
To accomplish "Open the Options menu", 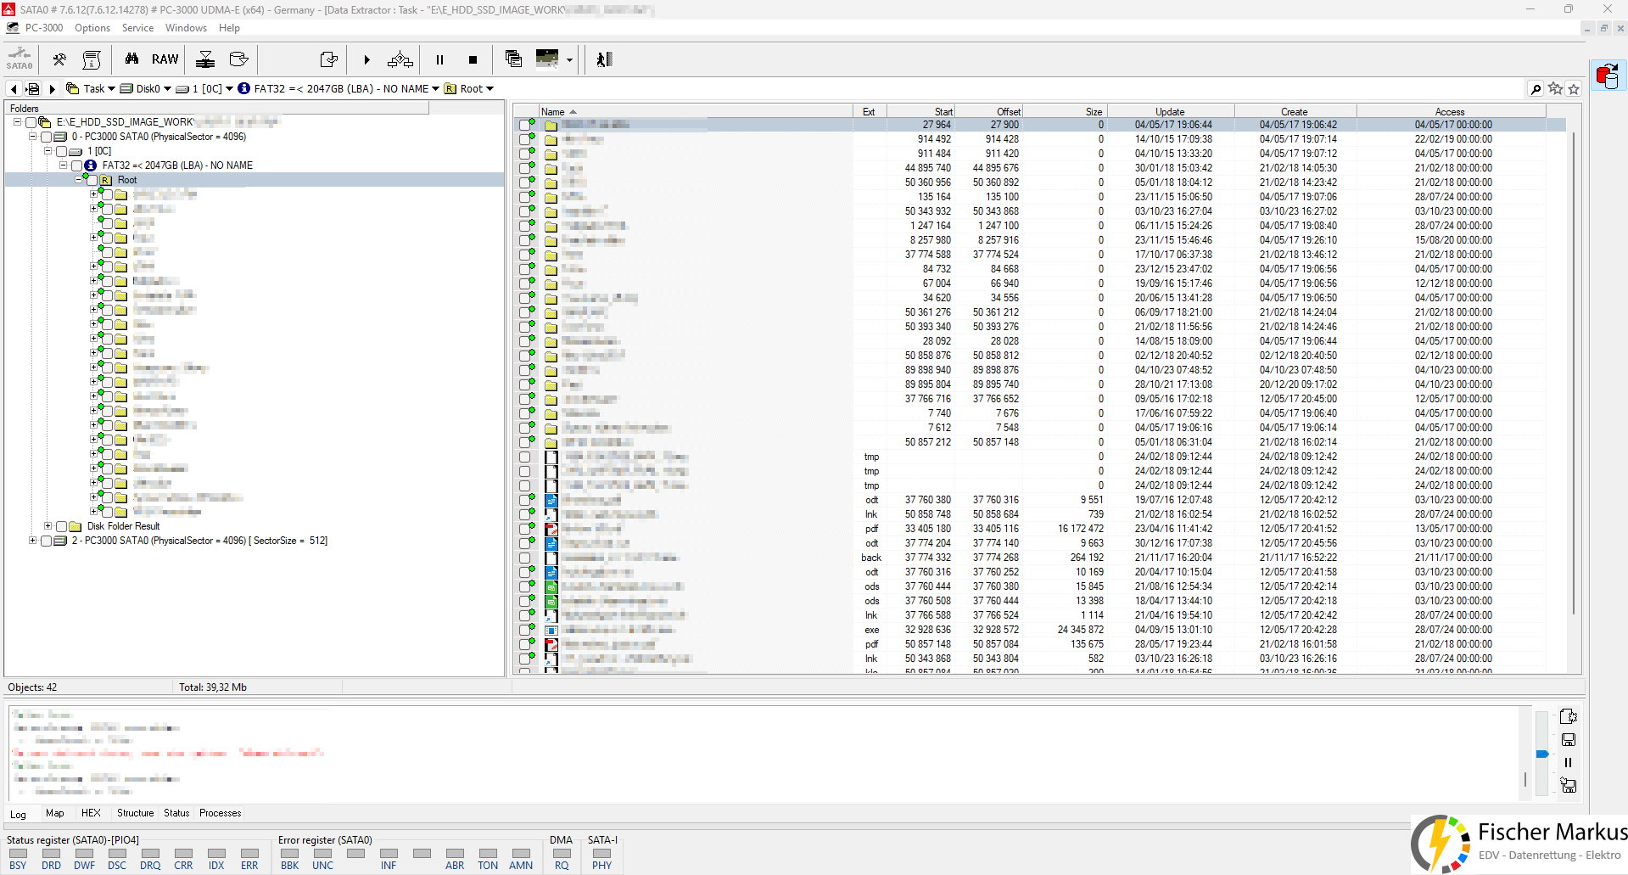I will point(92,28).
